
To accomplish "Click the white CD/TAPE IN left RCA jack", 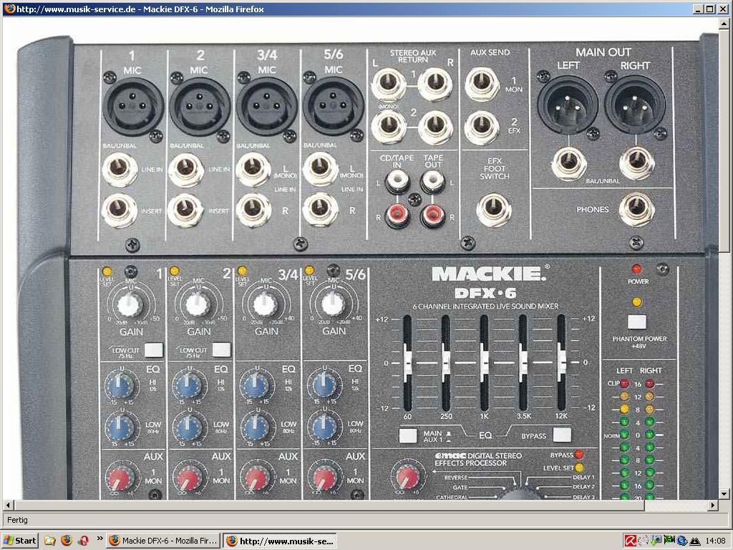I will (397, 181).
